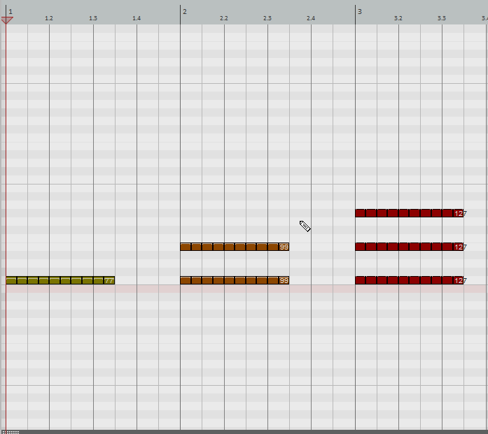This screenshot has height=434, width=488.
Task: Click beat 2.2 on the ruler
Action: pyautogui.click(x=224, y=18)
